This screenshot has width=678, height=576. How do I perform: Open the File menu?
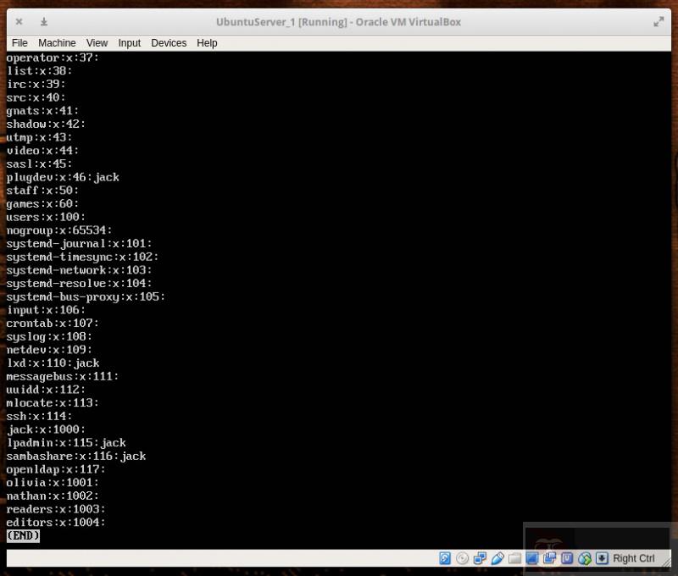pyautogui.click(x=19, y=42)
